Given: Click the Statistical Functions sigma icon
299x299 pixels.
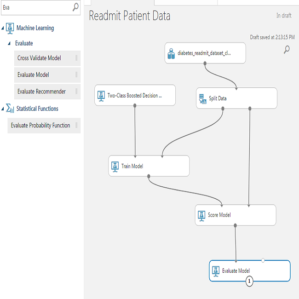Looking at the screenshot, I should [x=10, y=109].
